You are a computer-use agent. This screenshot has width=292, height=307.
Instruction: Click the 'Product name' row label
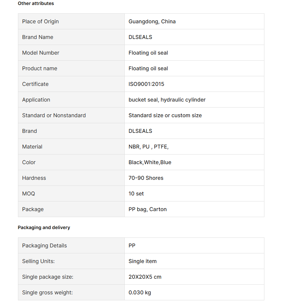(40, 68)
